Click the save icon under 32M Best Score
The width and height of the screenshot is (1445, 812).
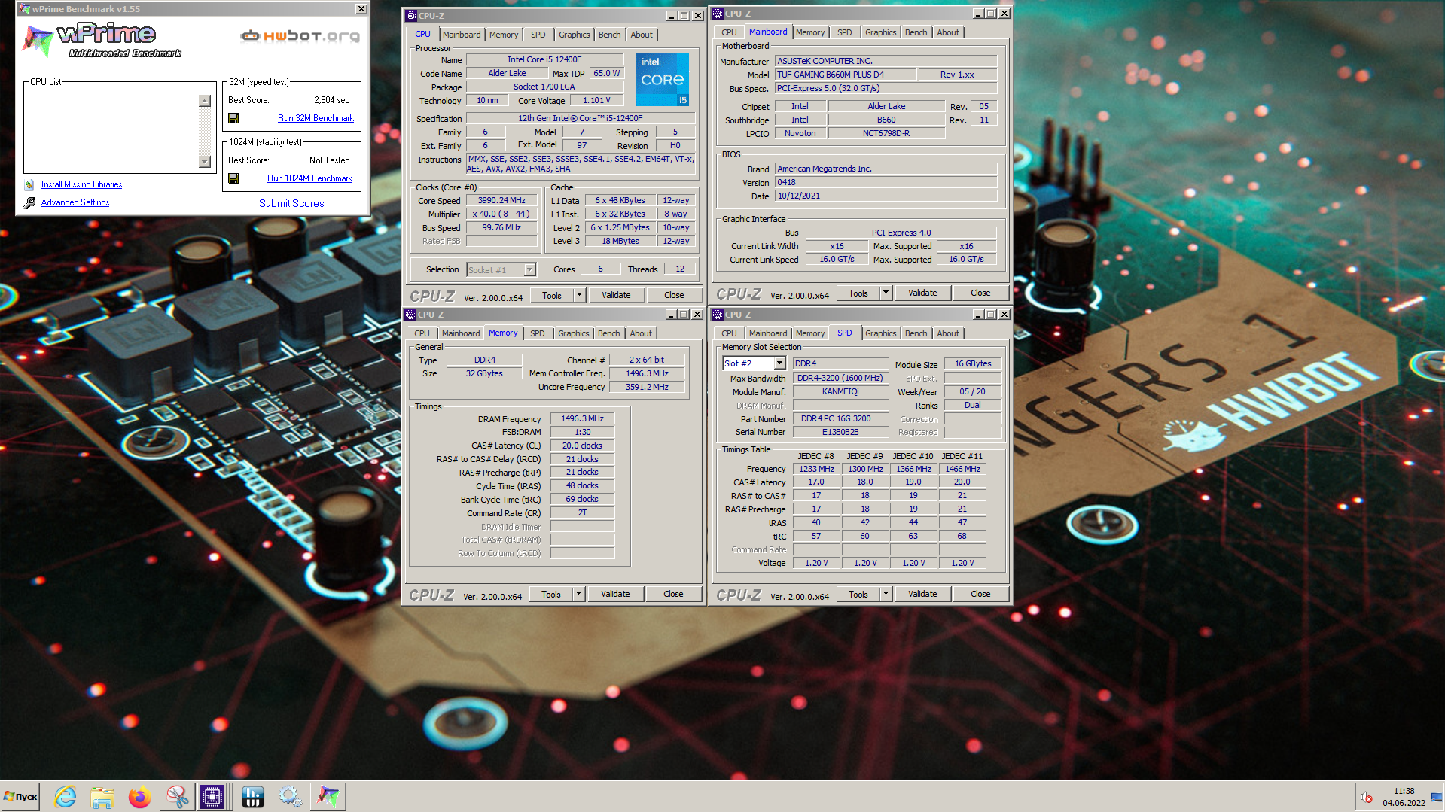[233, 118]
